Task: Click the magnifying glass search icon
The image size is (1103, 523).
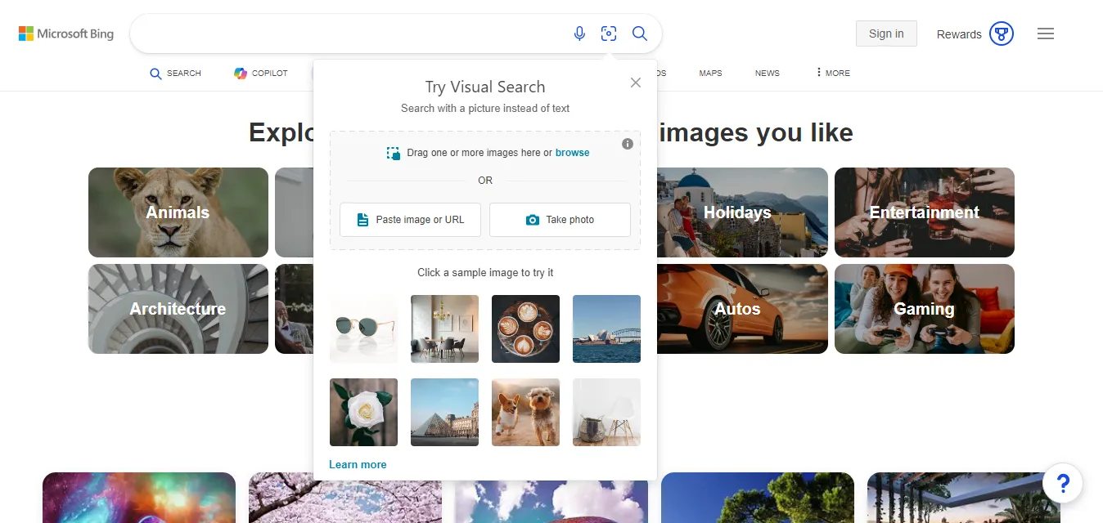Action: tap(640, 34)
